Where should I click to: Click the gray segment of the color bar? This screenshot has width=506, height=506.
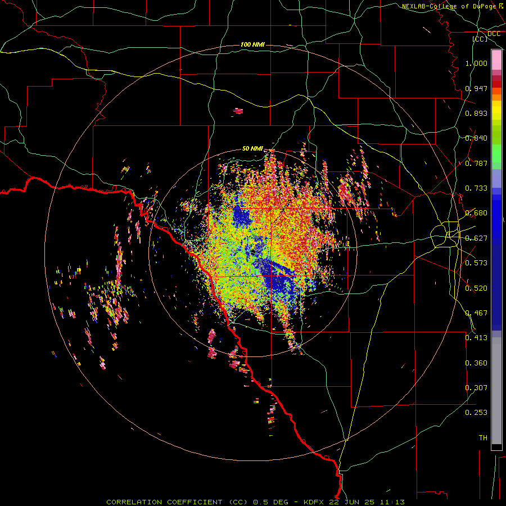(496, 391)
